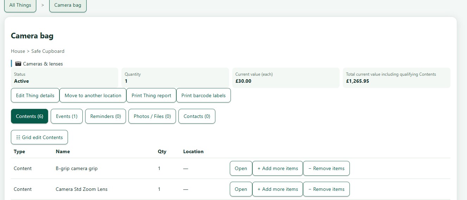Click Grid edit Contents button
The image size is (467, 200).
(39, 137)
